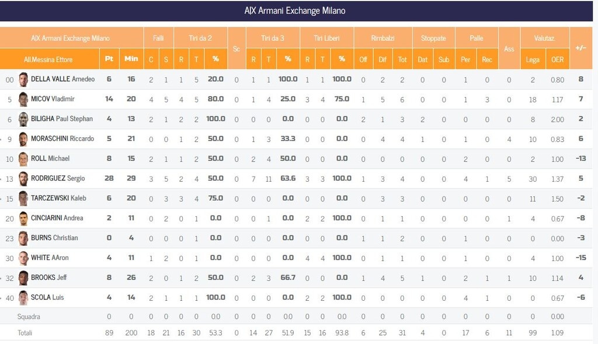Click the Lega valutazione column header

click(x=533, y=59)
